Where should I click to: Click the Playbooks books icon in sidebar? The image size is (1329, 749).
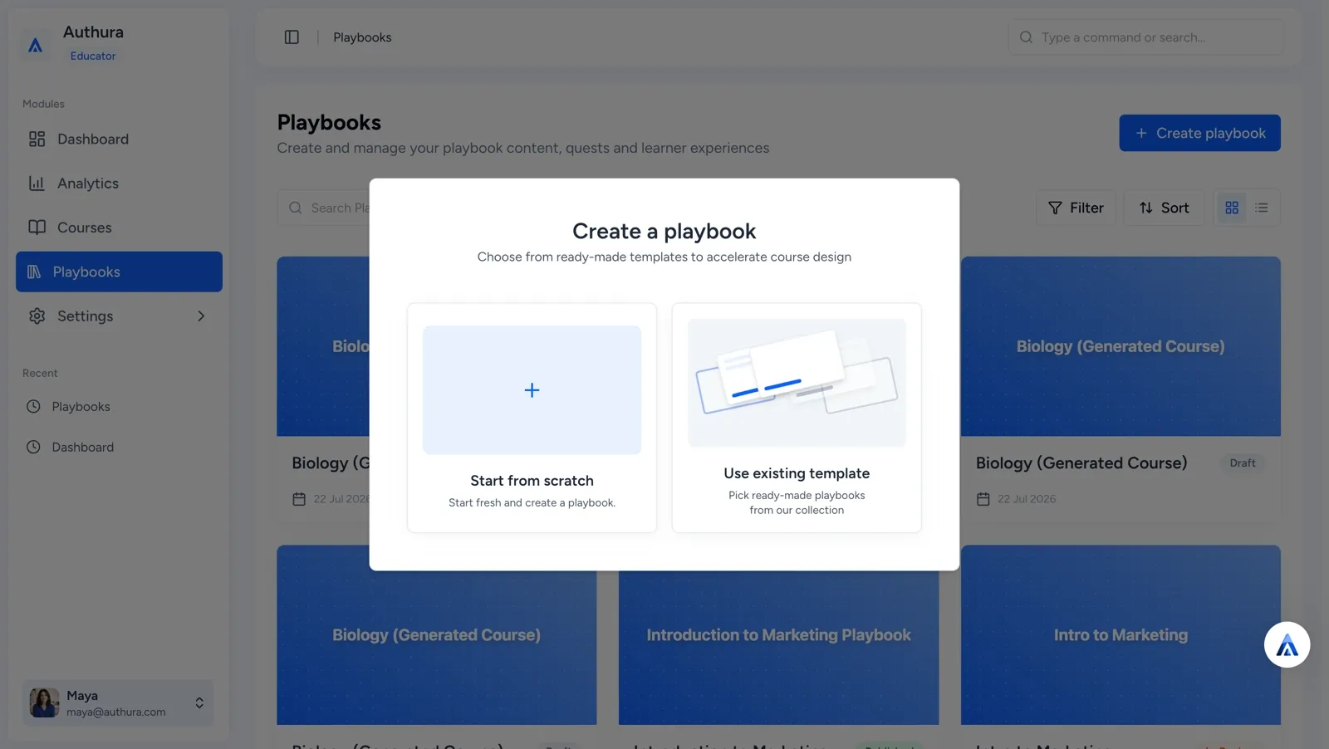click(x=34, y=272)
